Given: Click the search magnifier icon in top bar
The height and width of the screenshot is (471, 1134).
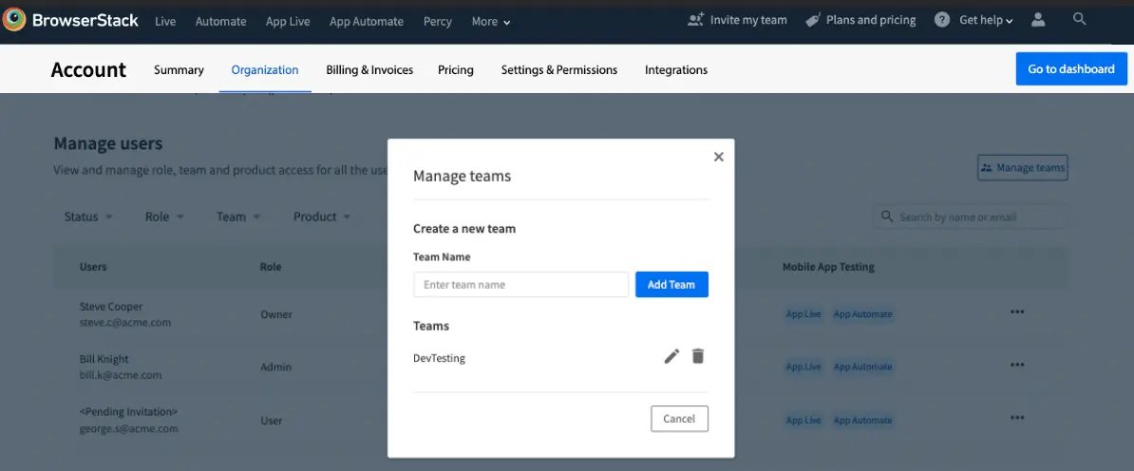Looking at the screenshot, I should pos(1080,19).
